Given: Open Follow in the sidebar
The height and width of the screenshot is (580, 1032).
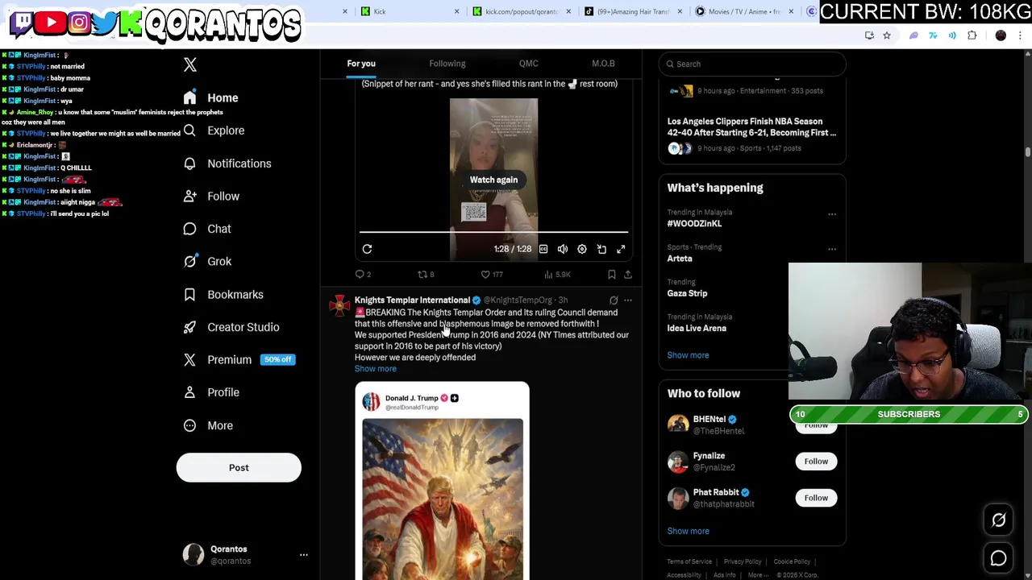Looking at the screenshot, I should (x=211, y=196).
